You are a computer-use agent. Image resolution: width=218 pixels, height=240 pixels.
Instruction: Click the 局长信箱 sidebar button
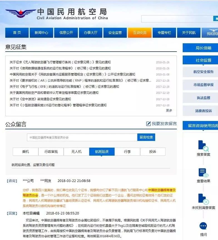click(200, 48)
